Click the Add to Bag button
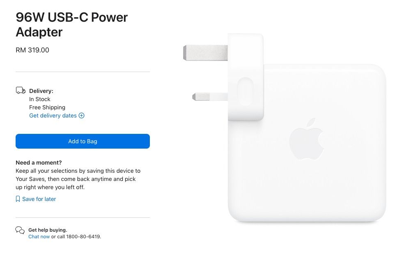 pos(83,141)
